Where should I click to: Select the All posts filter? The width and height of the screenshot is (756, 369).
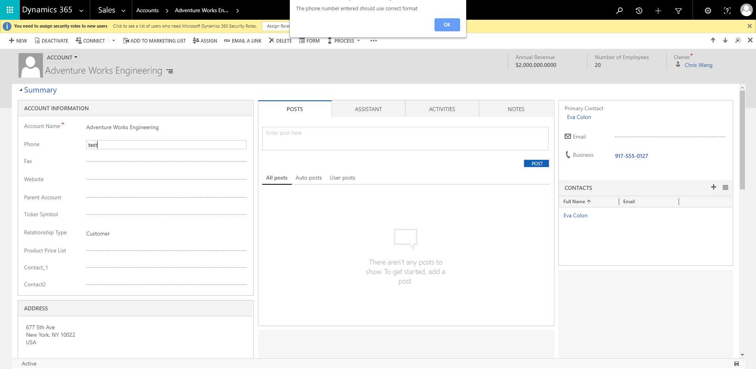(x=276, y=178)
